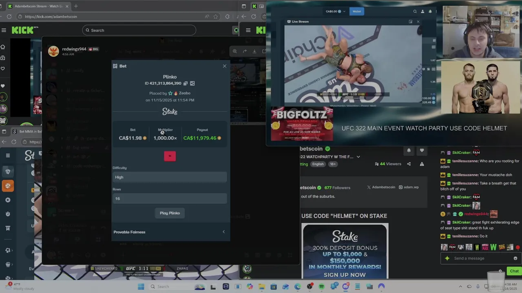
Task: Click redwings944 username in chat
Action: click(476, 214)
